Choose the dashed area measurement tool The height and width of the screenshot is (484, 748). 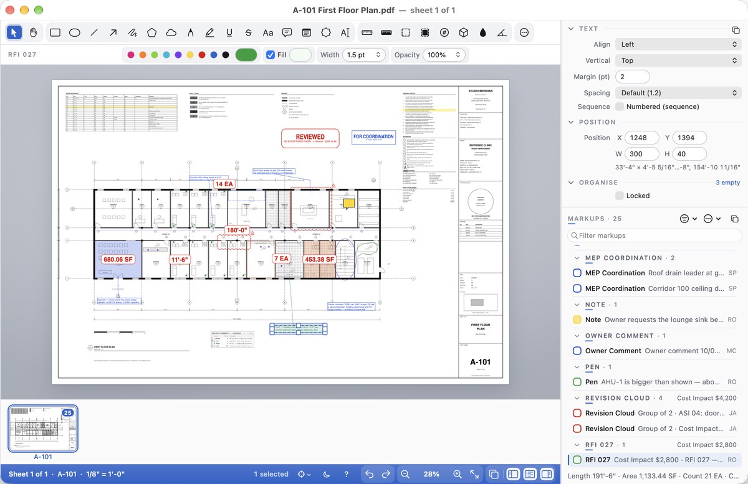point(405,32)
